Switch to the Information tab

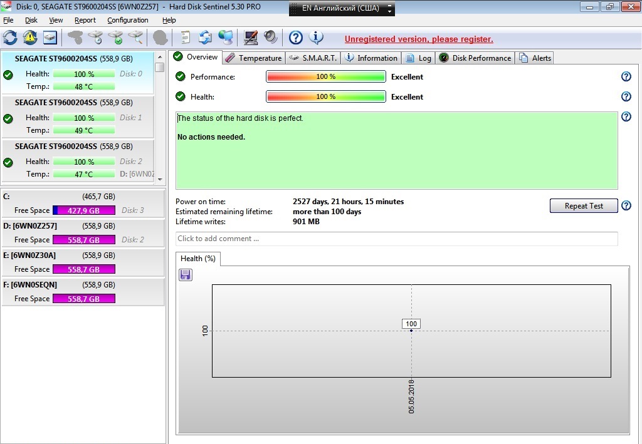(x=371, y=58)
